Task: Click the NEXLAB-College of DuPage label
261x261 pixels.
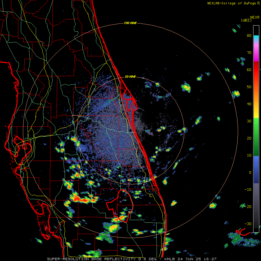Action: 232,3
